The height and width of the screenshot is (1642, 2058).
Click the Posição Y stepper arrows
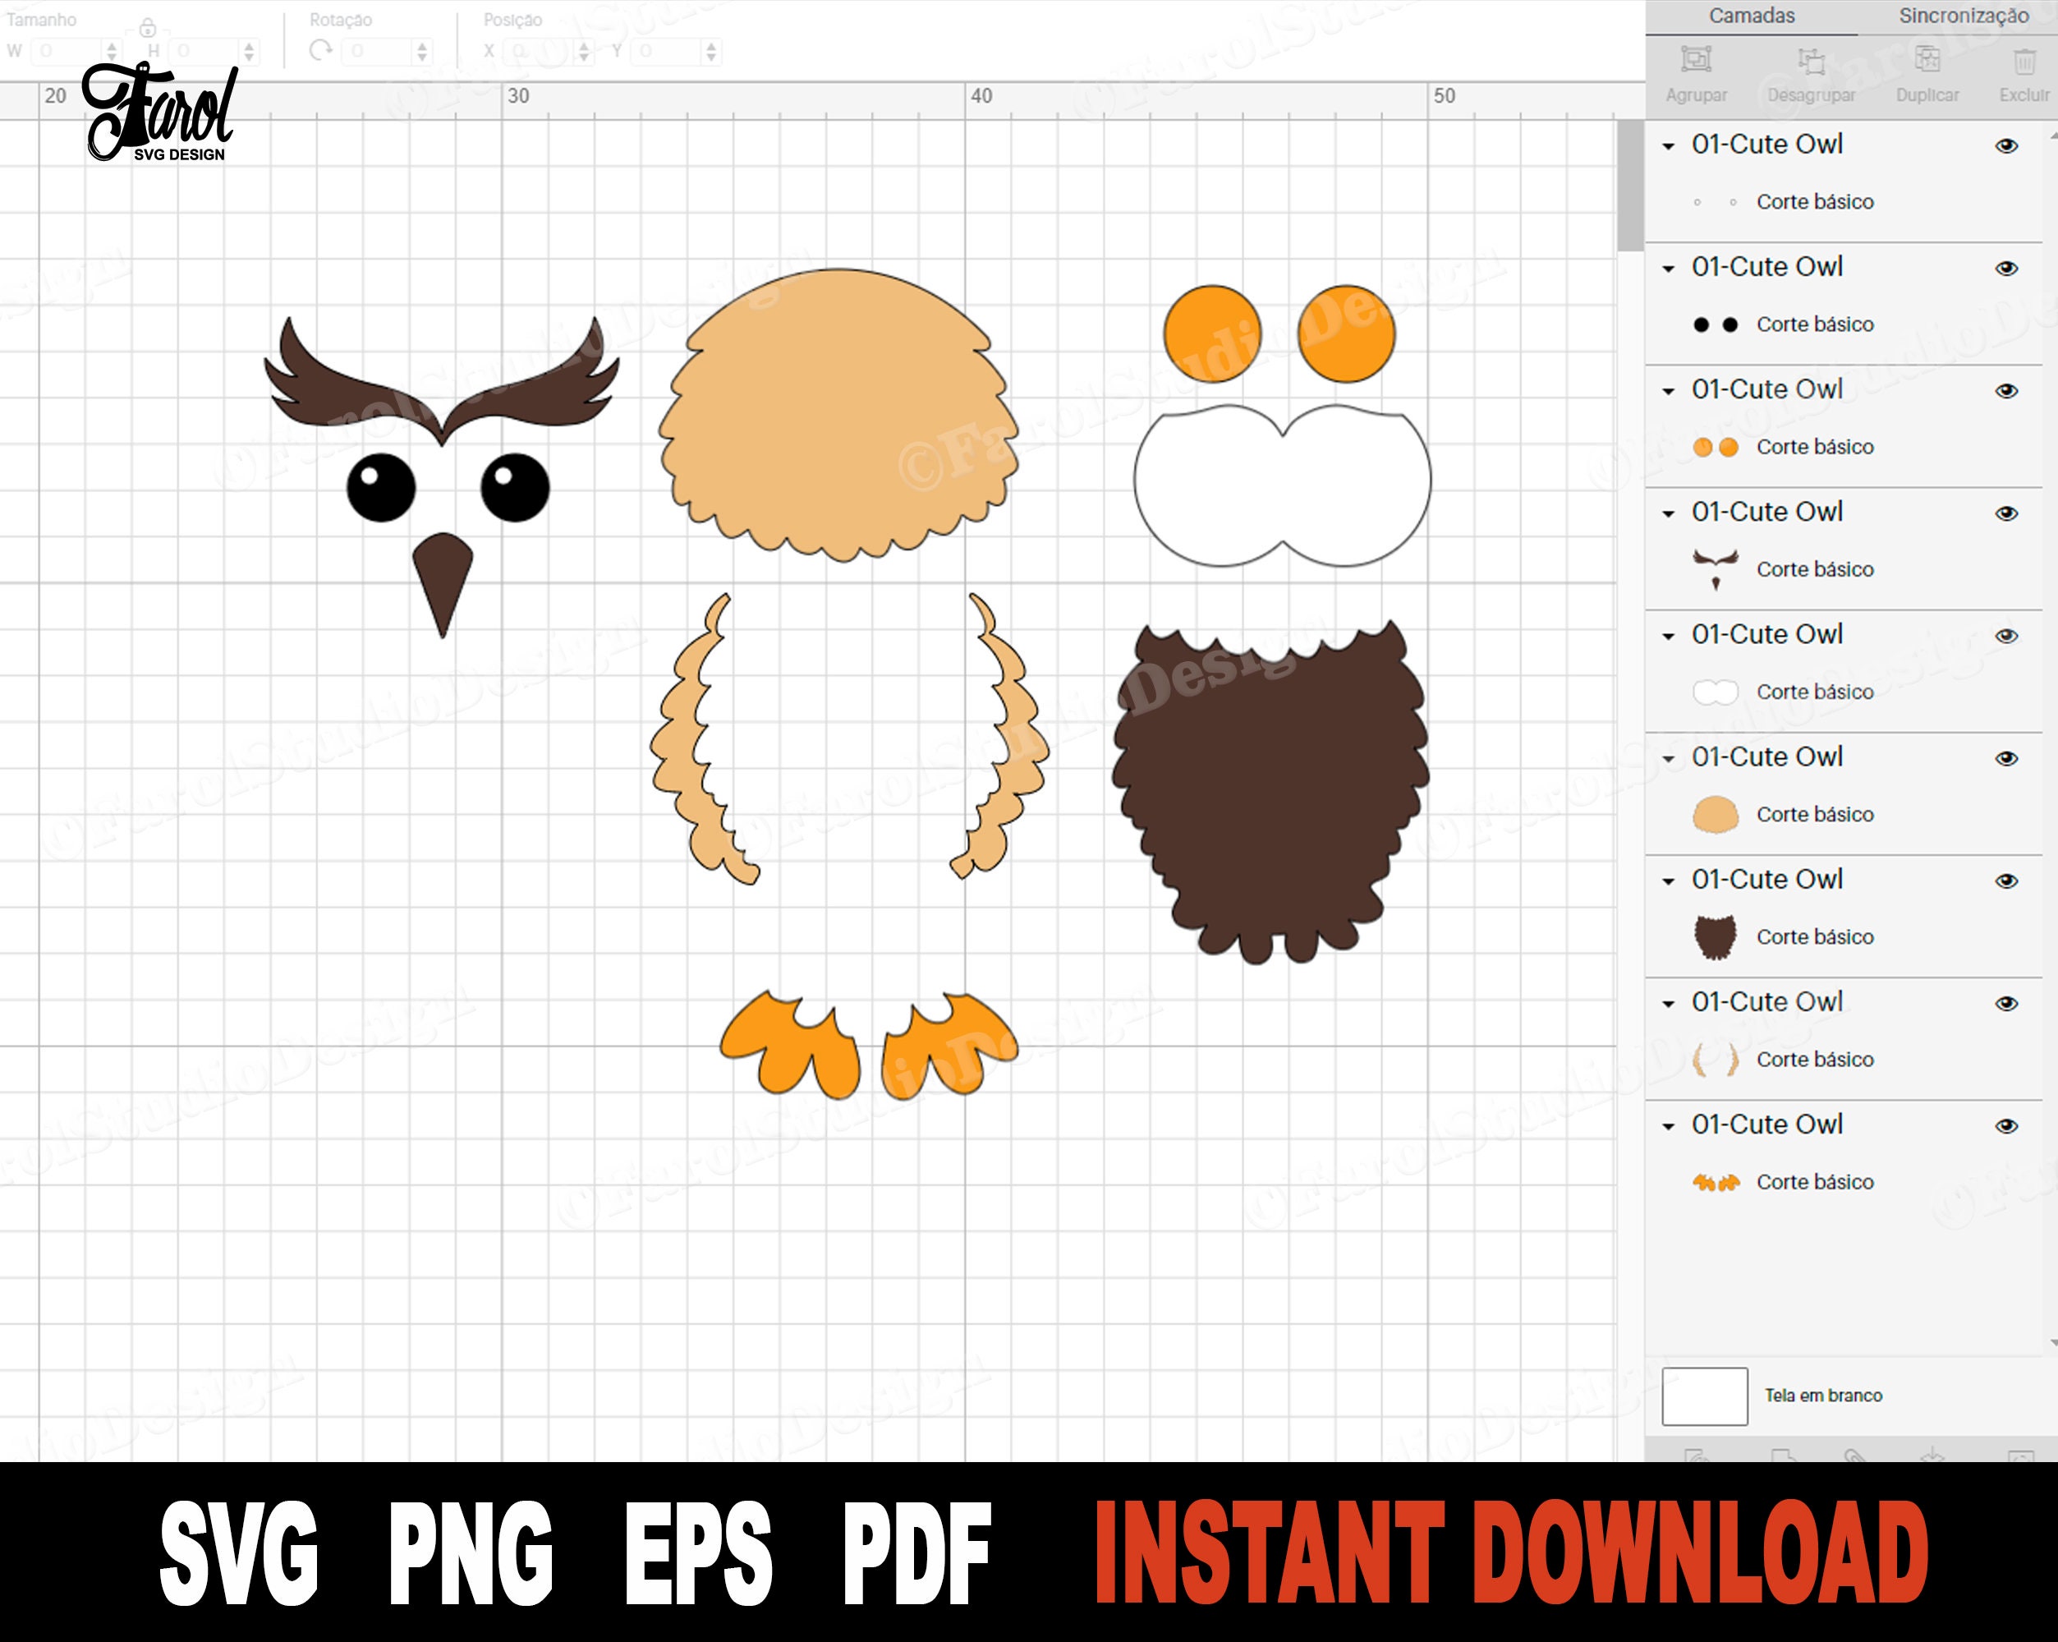coord(711,52)
